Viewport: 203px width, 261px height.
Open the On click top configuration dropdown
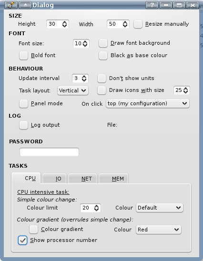(x=148, y=103)
